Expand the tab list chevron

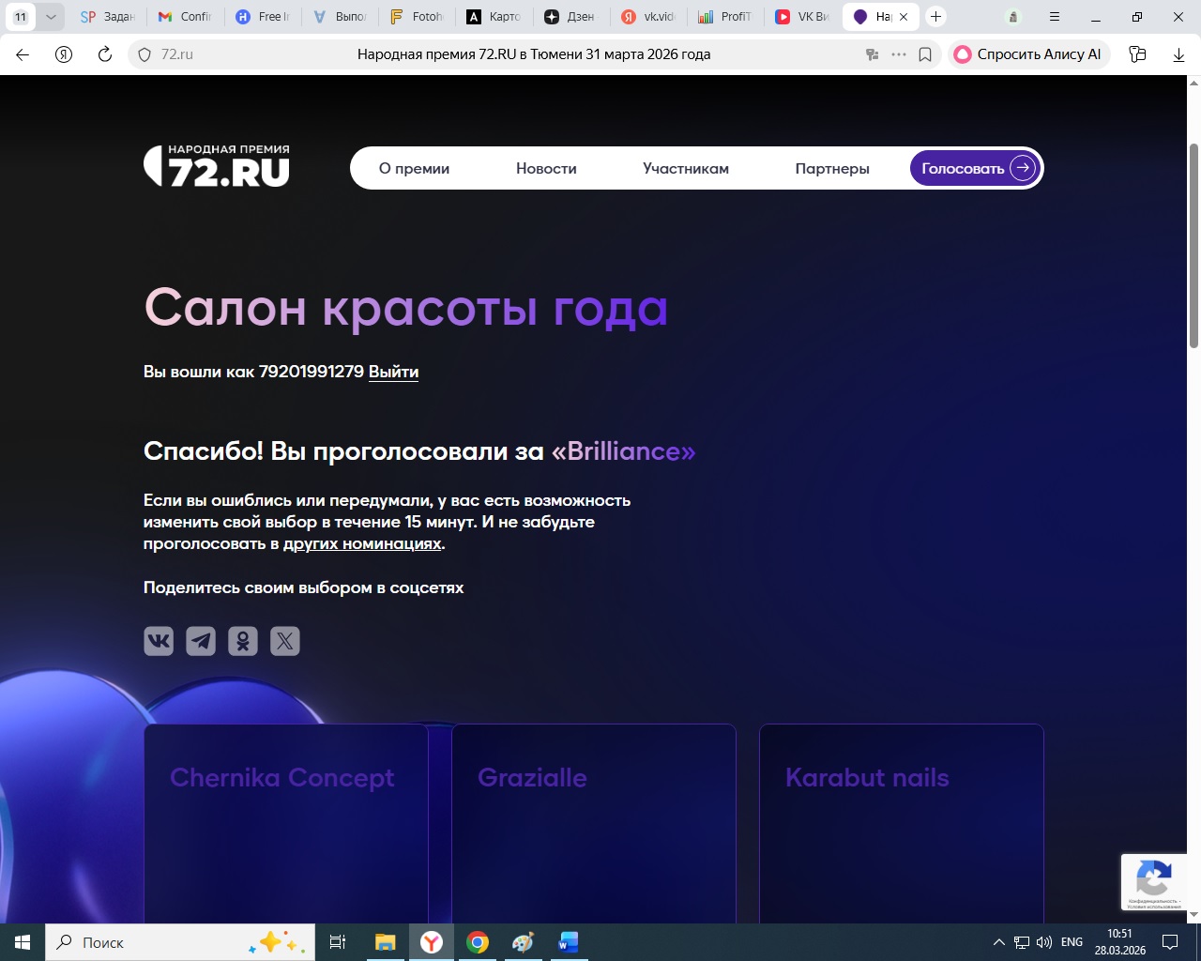[51, 17]
